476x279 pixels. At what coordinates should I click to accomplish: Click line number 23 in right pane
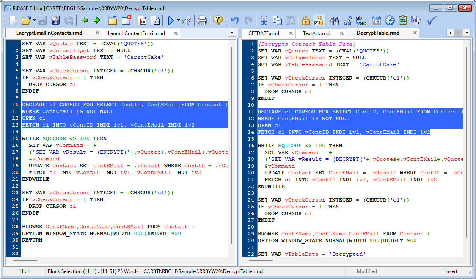(x=251, y=193)
